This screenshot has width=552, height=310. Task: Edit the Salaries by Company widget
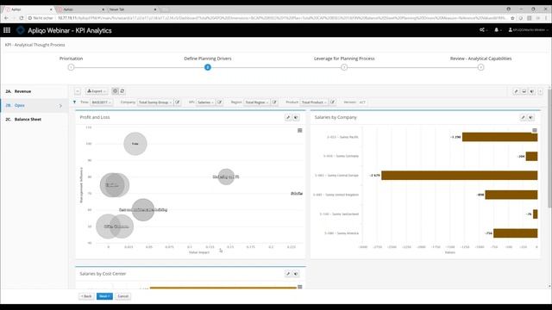pos(523,117)
